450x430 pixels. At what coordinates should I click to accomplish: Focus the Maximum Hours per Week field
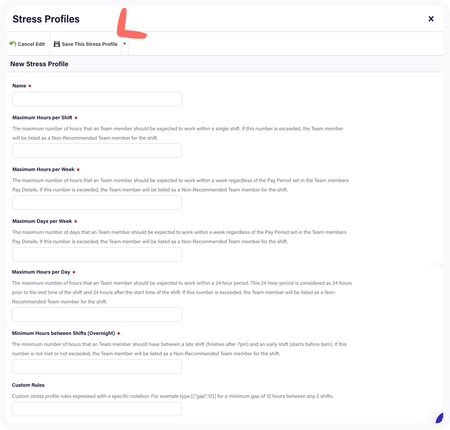click(x=97, y=202)
